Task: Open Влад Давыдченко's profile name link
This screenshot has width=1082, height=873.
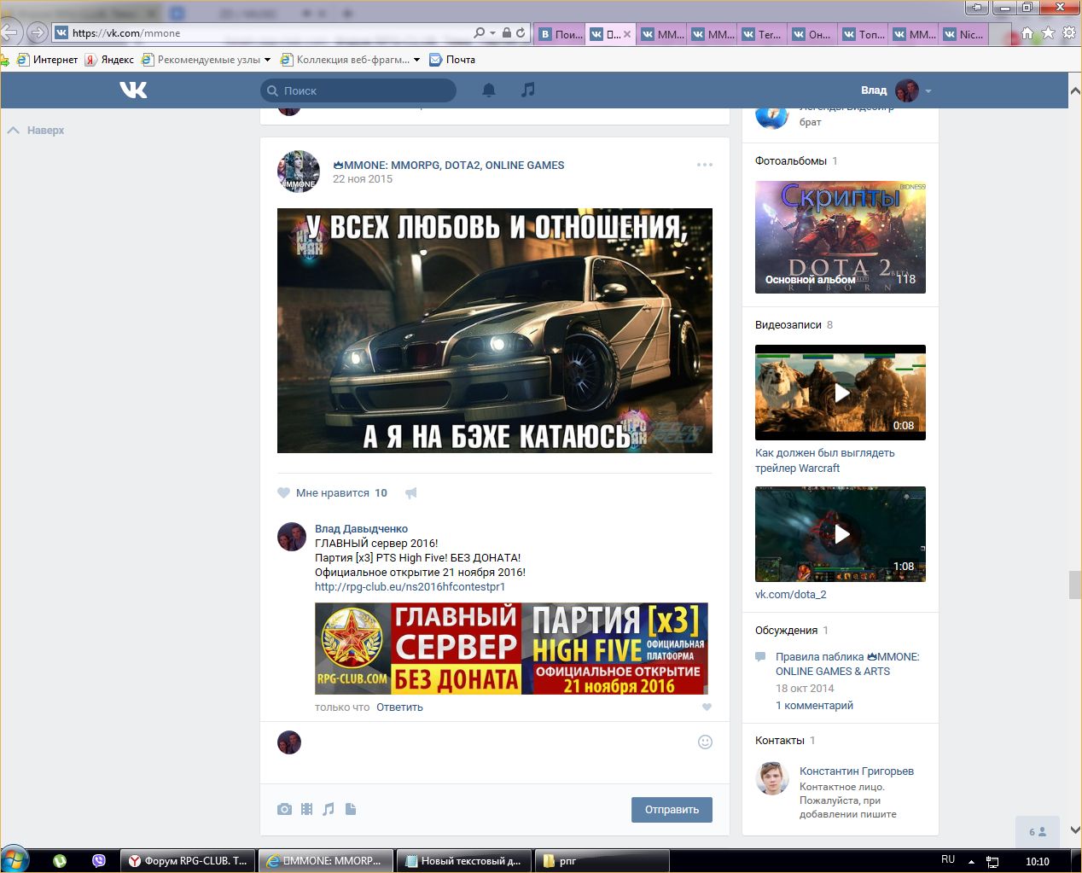Action: coord(361,529)
